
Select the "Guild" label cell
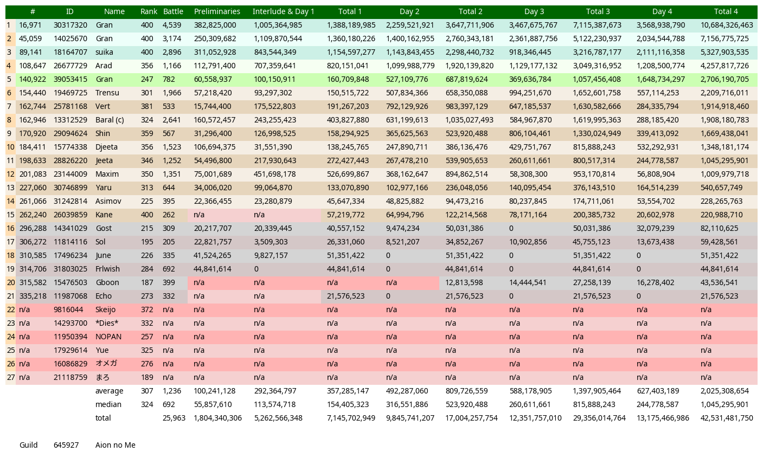[28, 445]
